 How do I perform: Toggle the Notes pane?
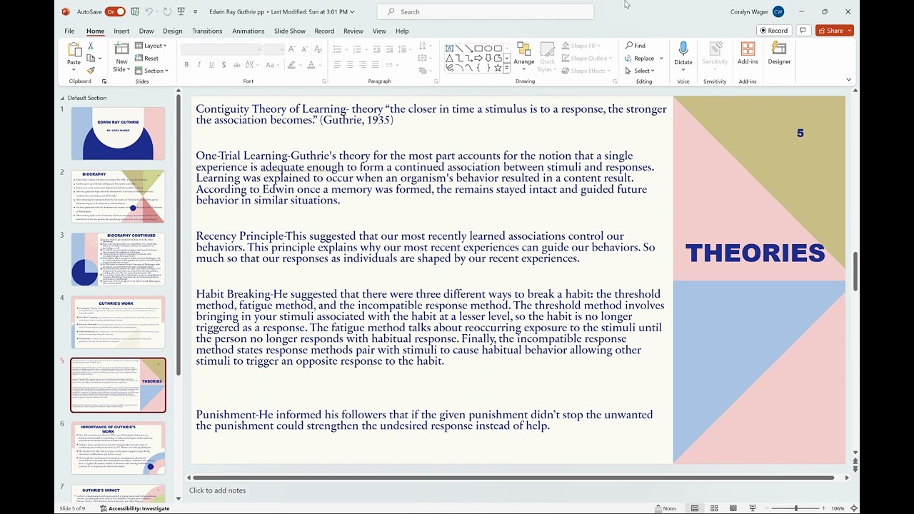tap(666, 508)
